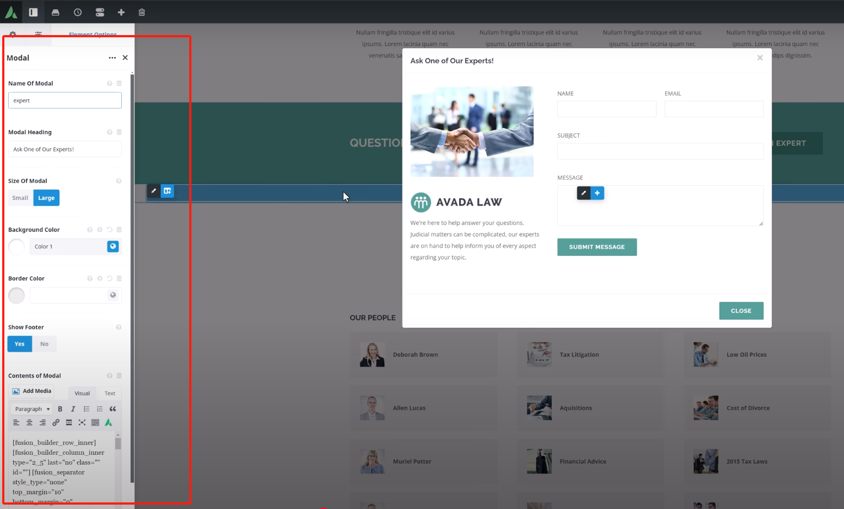Viewport: 844px width, 509px height.
Task: Click the Border Color swatch circle
Action: [x=16, y=295]
